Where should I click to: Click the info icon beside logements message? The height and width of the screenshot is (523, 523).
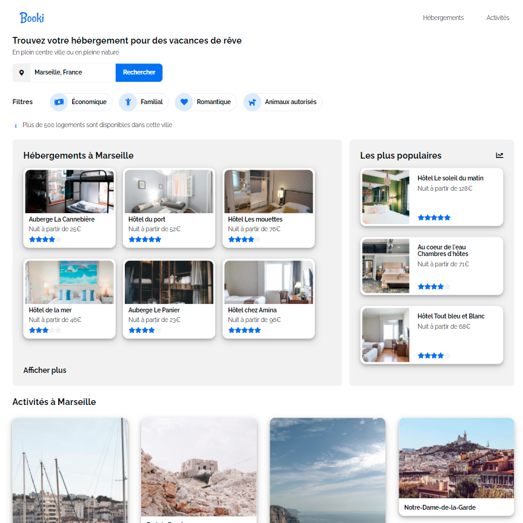pyautogui.click(x=16, y=126)
